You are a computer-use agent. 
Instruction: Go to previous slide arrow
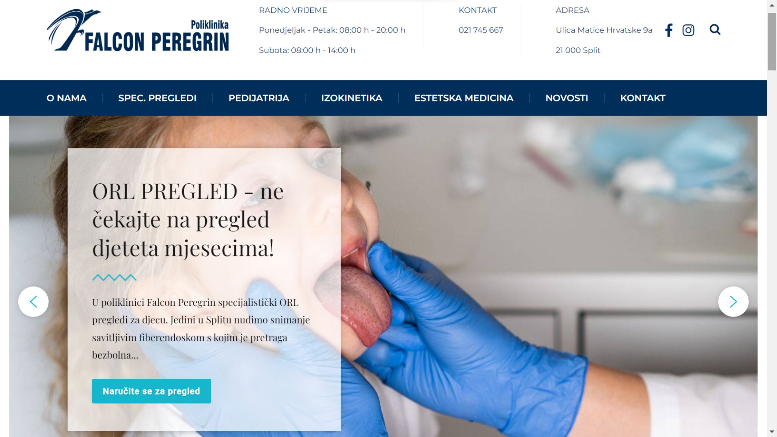(x=33, y=301)
